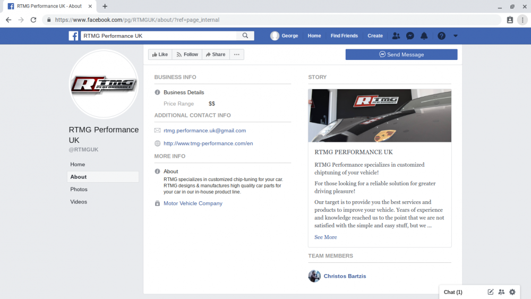This screenshot has height=299, width=531.
Task: Reload the page
Action: [x=33, y=20]
